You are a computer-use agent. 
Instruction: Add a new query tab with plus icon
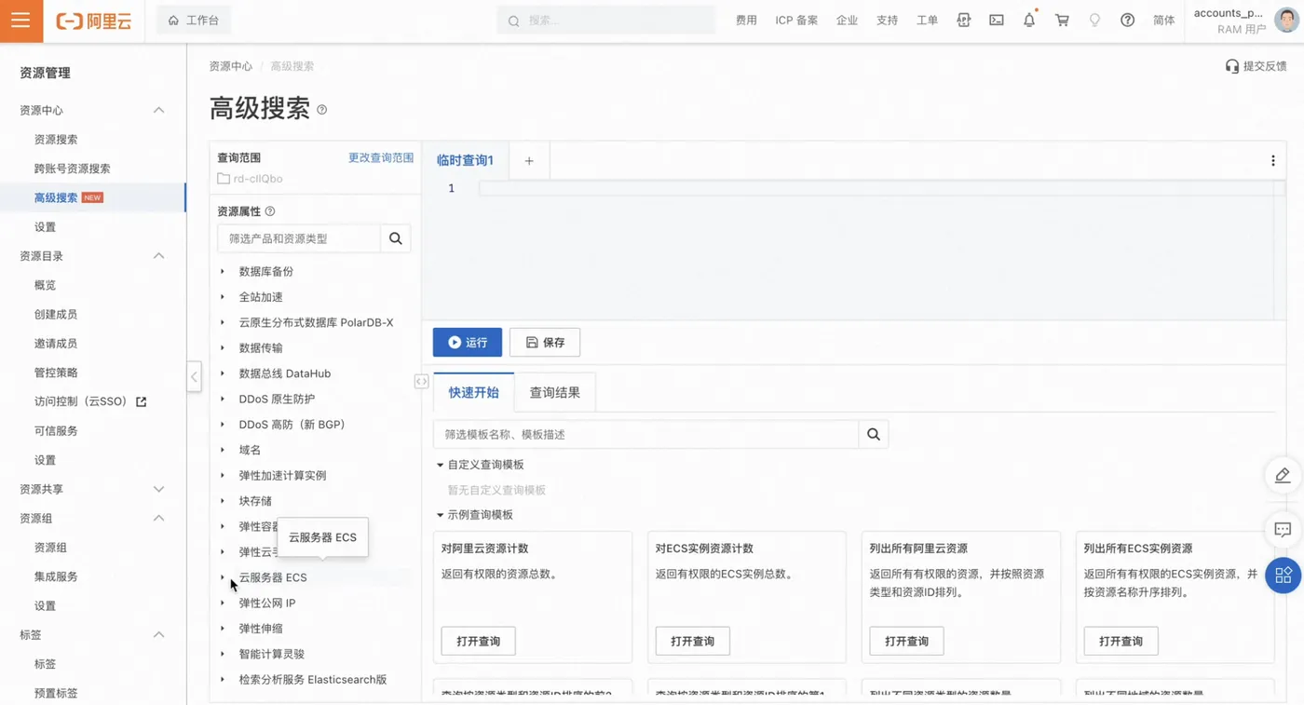529,161
